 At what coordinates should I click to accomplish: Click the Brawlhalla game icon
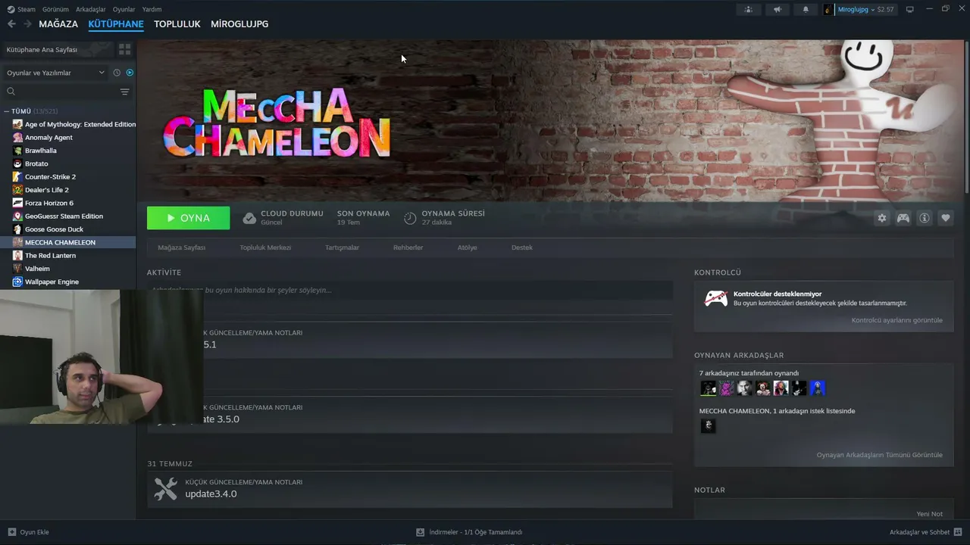click(x=17, y=151)
